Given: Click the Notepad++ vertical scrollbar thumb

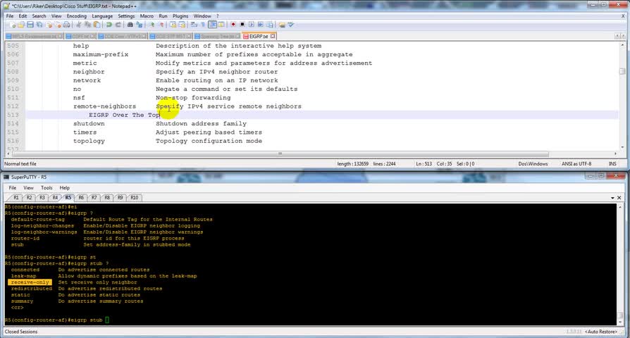Looking at the screenshot, I should [x=622, y=71].
